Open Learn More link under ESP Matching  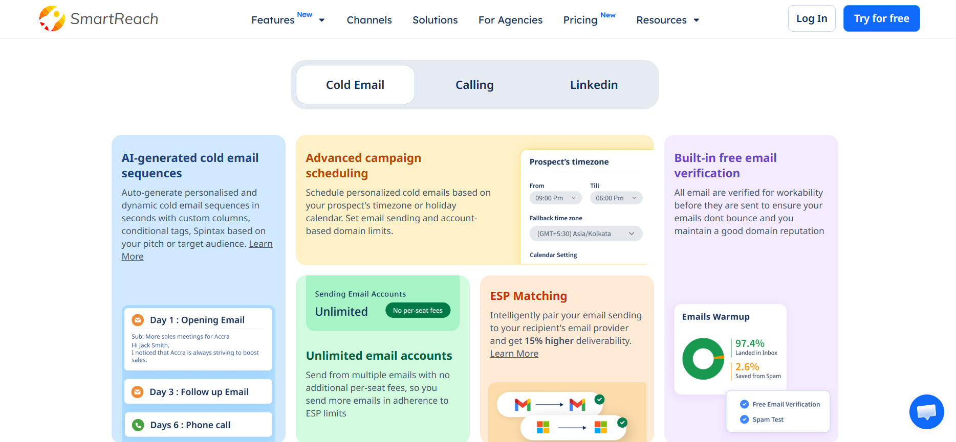pyautogui.click(x=514, y=354)
